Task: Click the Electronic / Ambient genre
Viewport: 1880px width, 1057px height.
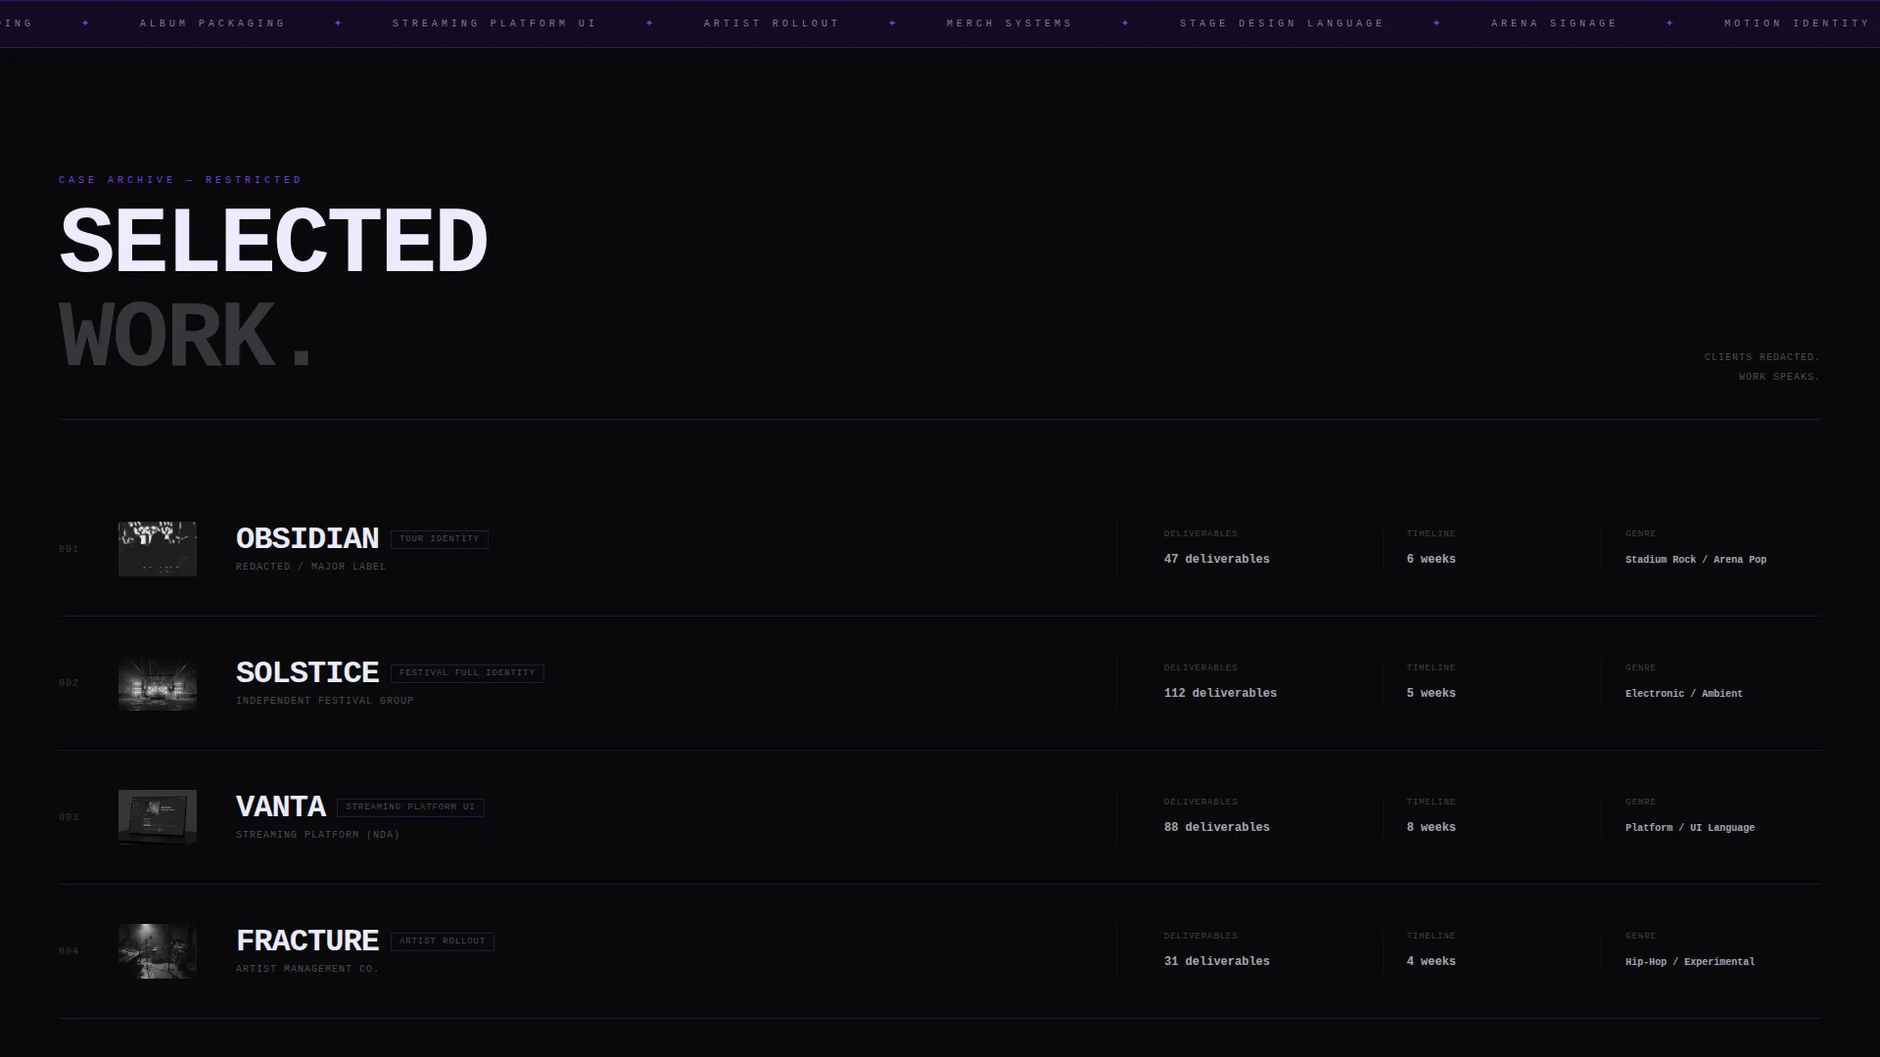Action: pos(1684,694)
